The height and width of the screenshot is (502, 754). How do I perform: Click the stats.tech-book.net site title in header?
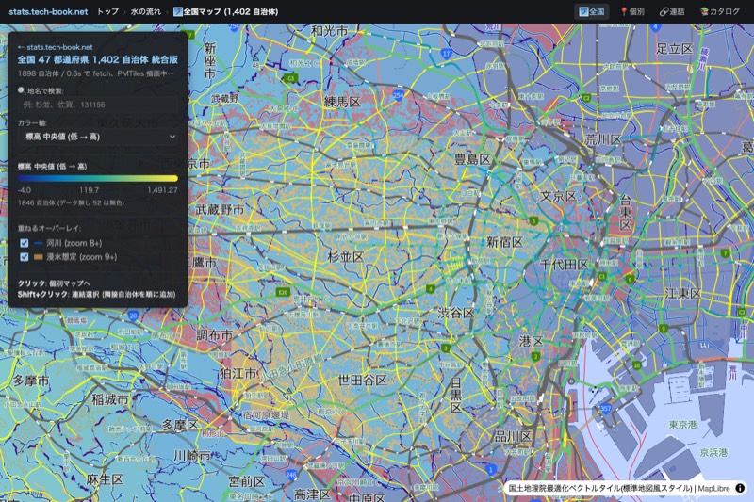click(x=48, y=11)
